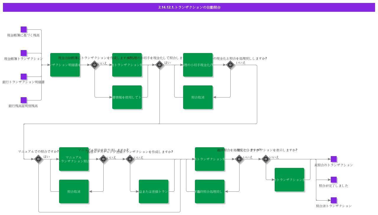Select the 差額トランザクションを作成しますか gateway diamond

click(x=130, y=159)
